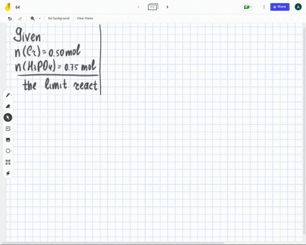The height and width of the screenshot is (245, 306).
Task: Open the more options menu
Action: tap(264, 7)
